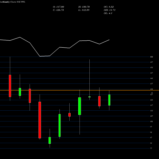159x159 pixels.
Task: Select the lowest green candlestick near 82
Action: click(x=50, y=141)
